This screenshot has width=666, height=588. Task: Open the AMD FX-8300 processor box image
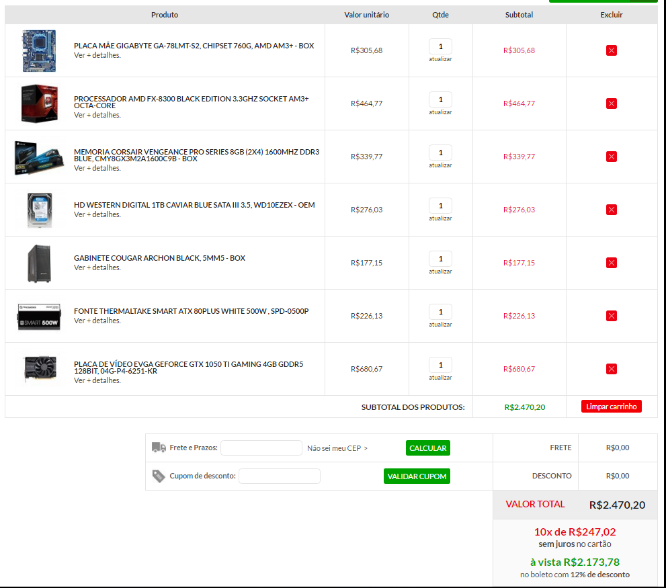pyautogui.click(x=39, y=103)
